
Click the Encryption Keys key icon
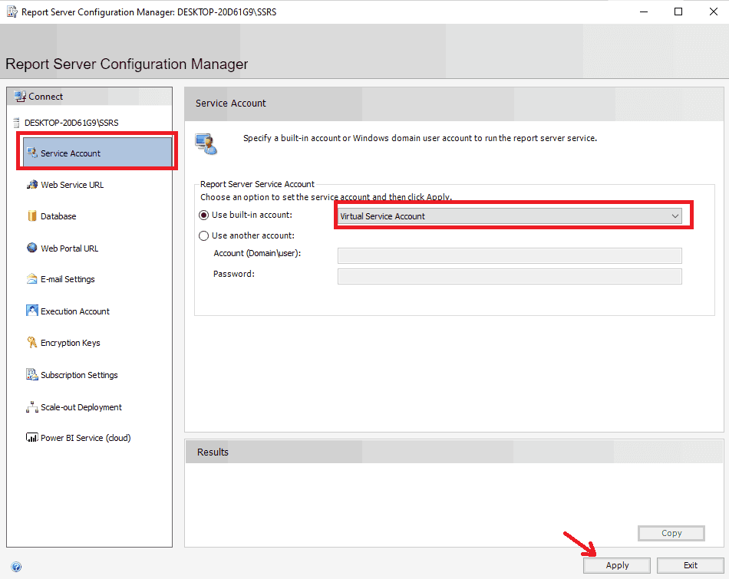point(32,343)
